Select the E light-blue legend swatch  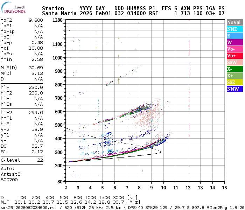tap(235, 36)
